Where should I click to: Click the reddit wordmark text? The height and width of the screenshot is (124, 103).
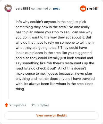tap(93, 9)
